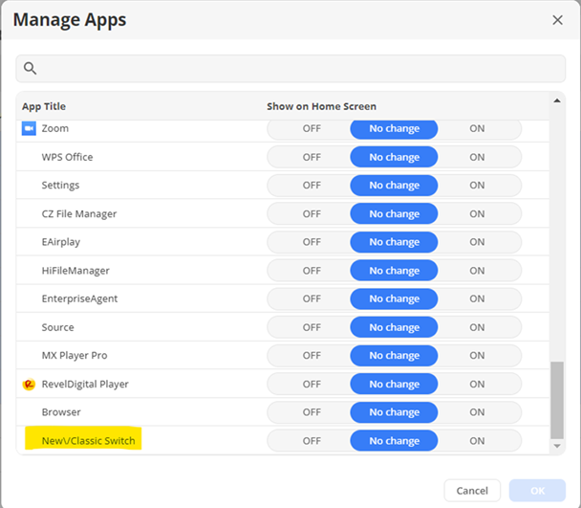This screenshot has width=581, height=508.
Task: Click the CZ File Manager name
Action: pos(79,213)
